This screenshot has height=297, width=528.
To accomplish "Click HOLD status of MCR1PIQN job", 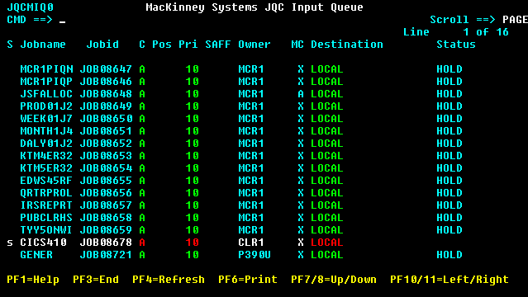I will point(450,69).
